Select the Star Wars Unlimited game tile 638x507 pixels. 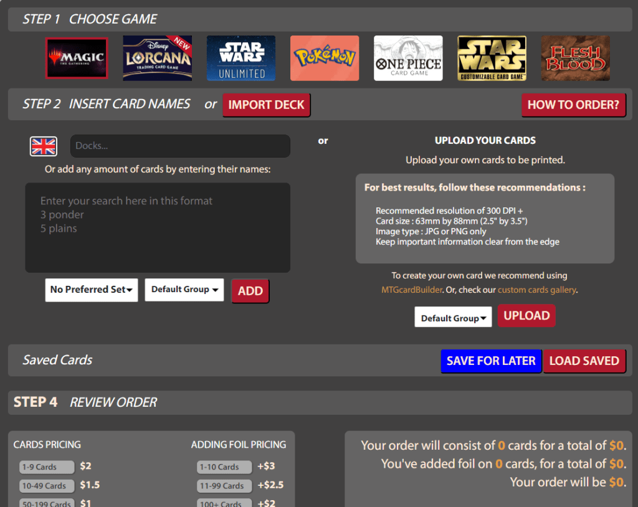[241, 58]
